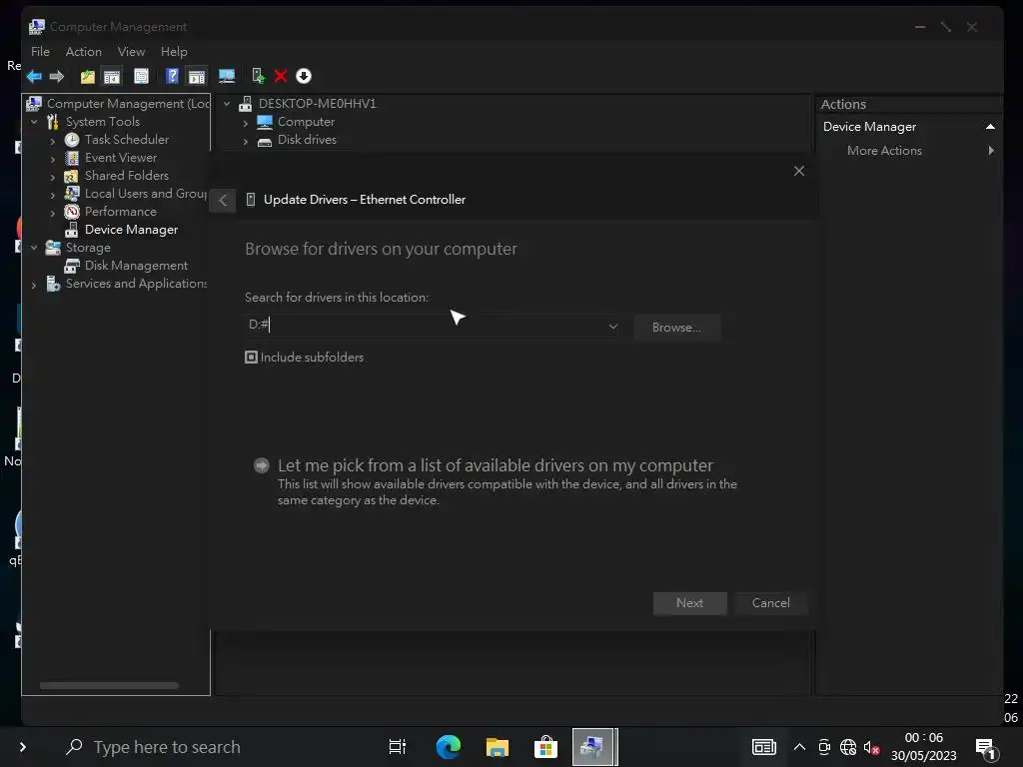The height and width of the screenshot is (767, 1023).
Task: Click the Update driver toolbar icon
Action: pos(259,76)
